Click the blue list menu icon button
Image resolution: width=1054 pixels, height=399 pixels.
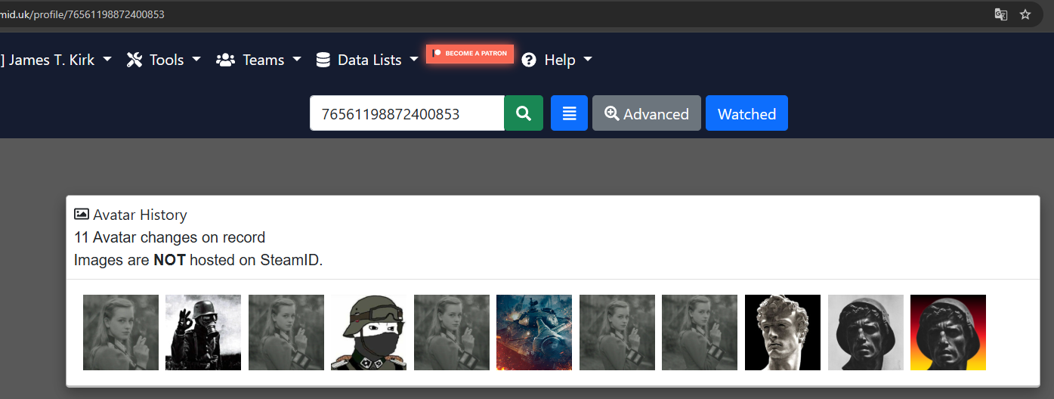click(569, 113)
